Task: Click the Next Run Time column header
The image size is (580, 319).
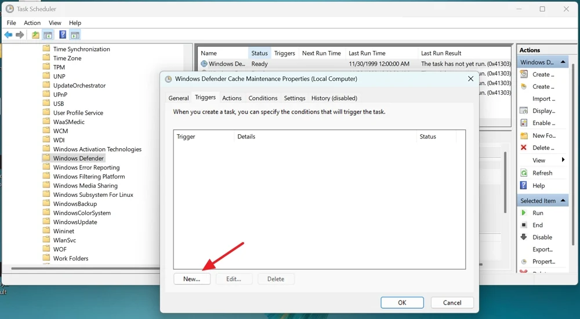Action: 321,53
